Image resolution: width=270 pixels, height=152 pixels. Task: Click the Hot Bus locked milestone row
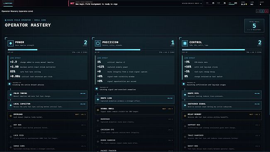47,126
